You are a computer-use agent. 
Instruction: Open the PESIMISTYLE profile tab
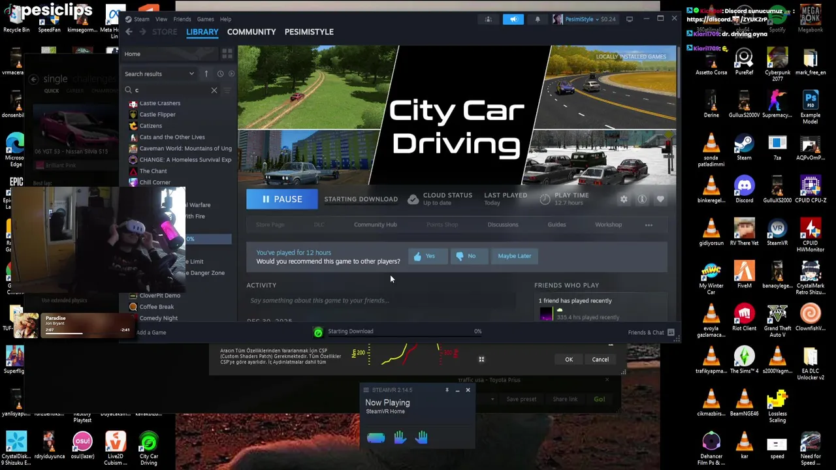309,31
